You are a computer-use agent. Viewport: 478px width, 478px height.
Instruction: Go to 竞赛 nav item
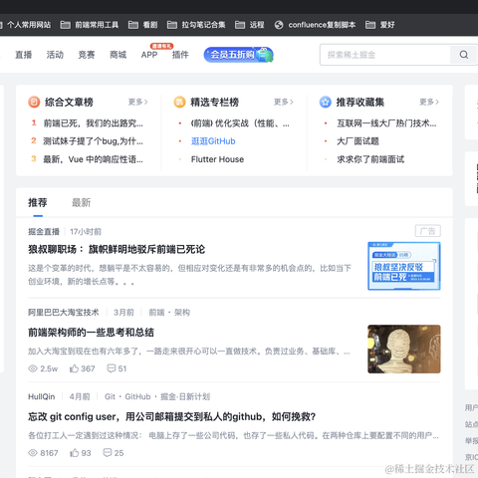(x=87, y=55)
